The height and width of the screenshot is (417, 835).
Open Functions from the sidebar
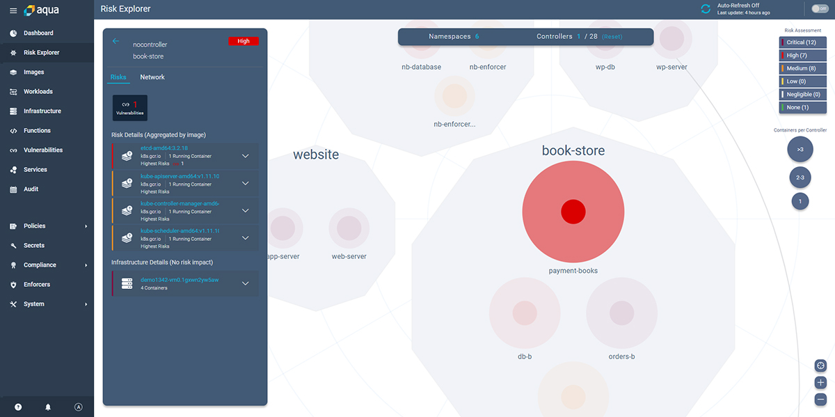[37, 130]
